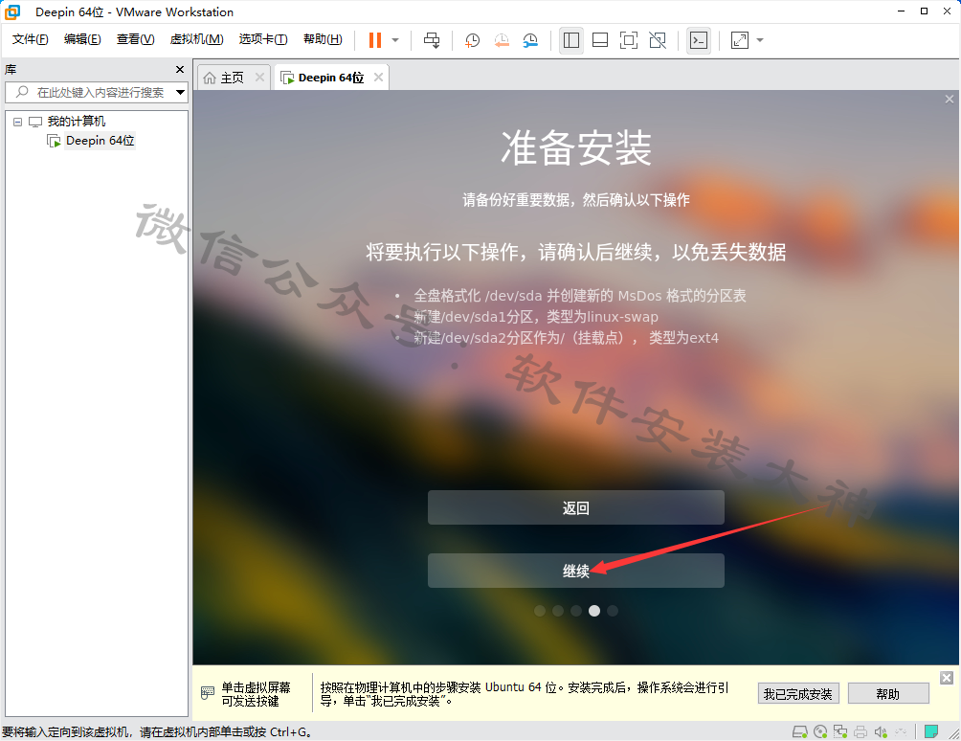The image size is (961, 741).
Task: Take a snapshot of the virtual machine
Action: pos(472,40)
